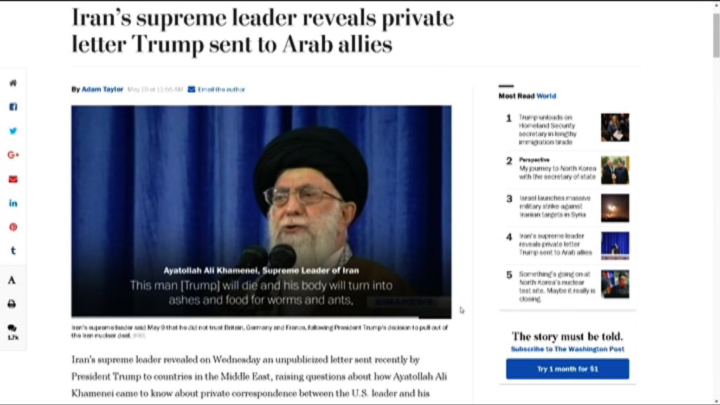Share article on Facebook
This screenshot has width=720, height=405.
point(13,107)
